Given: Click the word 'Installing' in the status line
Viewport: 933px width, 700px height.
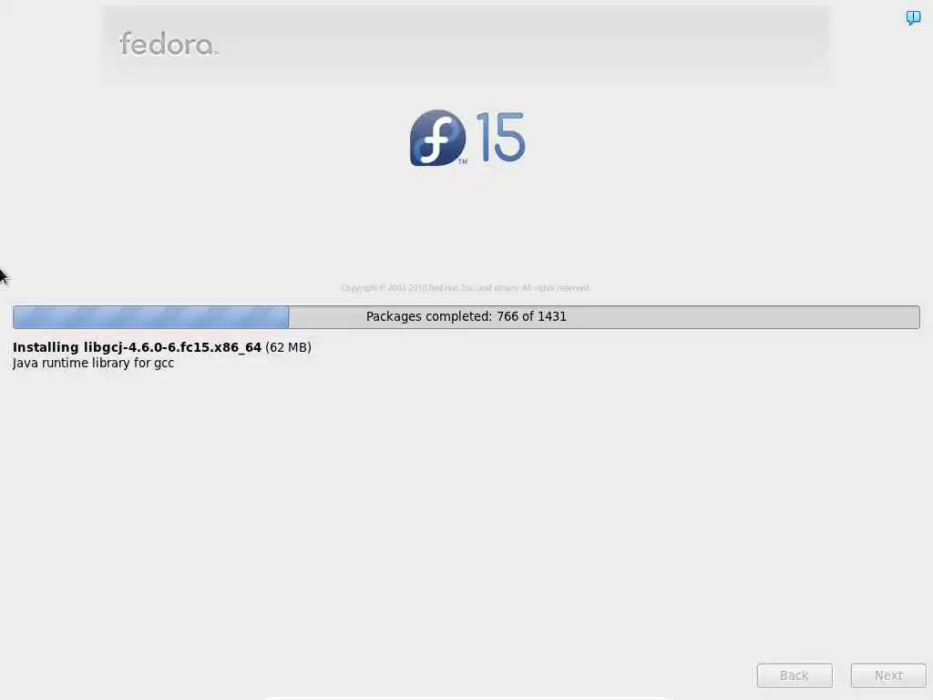Looking at the screenshot, I should pyautogui.click(x=46, y=347).
